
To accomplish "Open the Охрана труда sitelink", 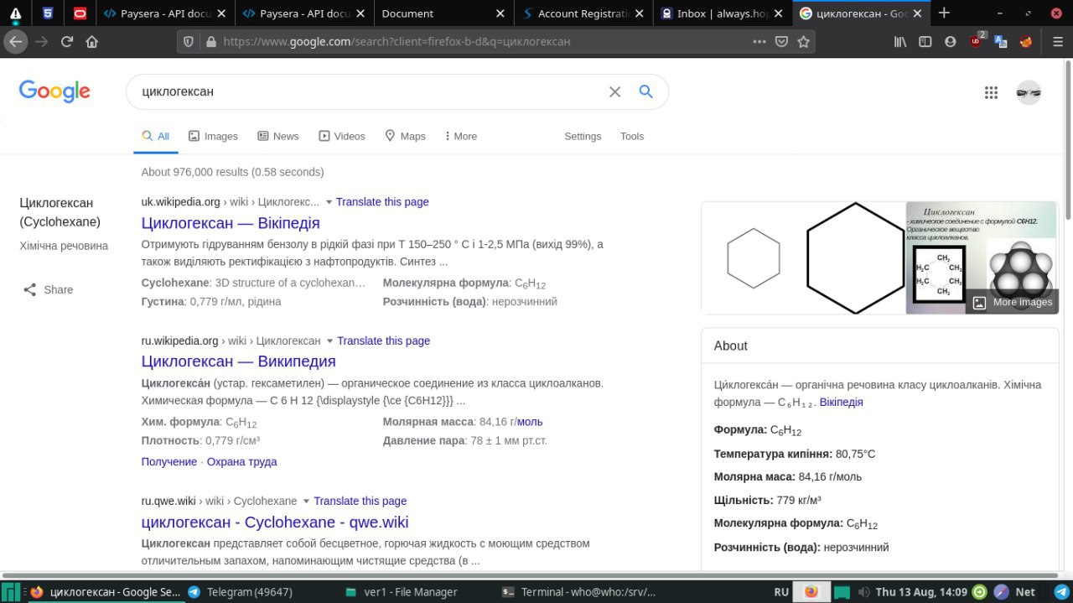I will click(241, 462).
